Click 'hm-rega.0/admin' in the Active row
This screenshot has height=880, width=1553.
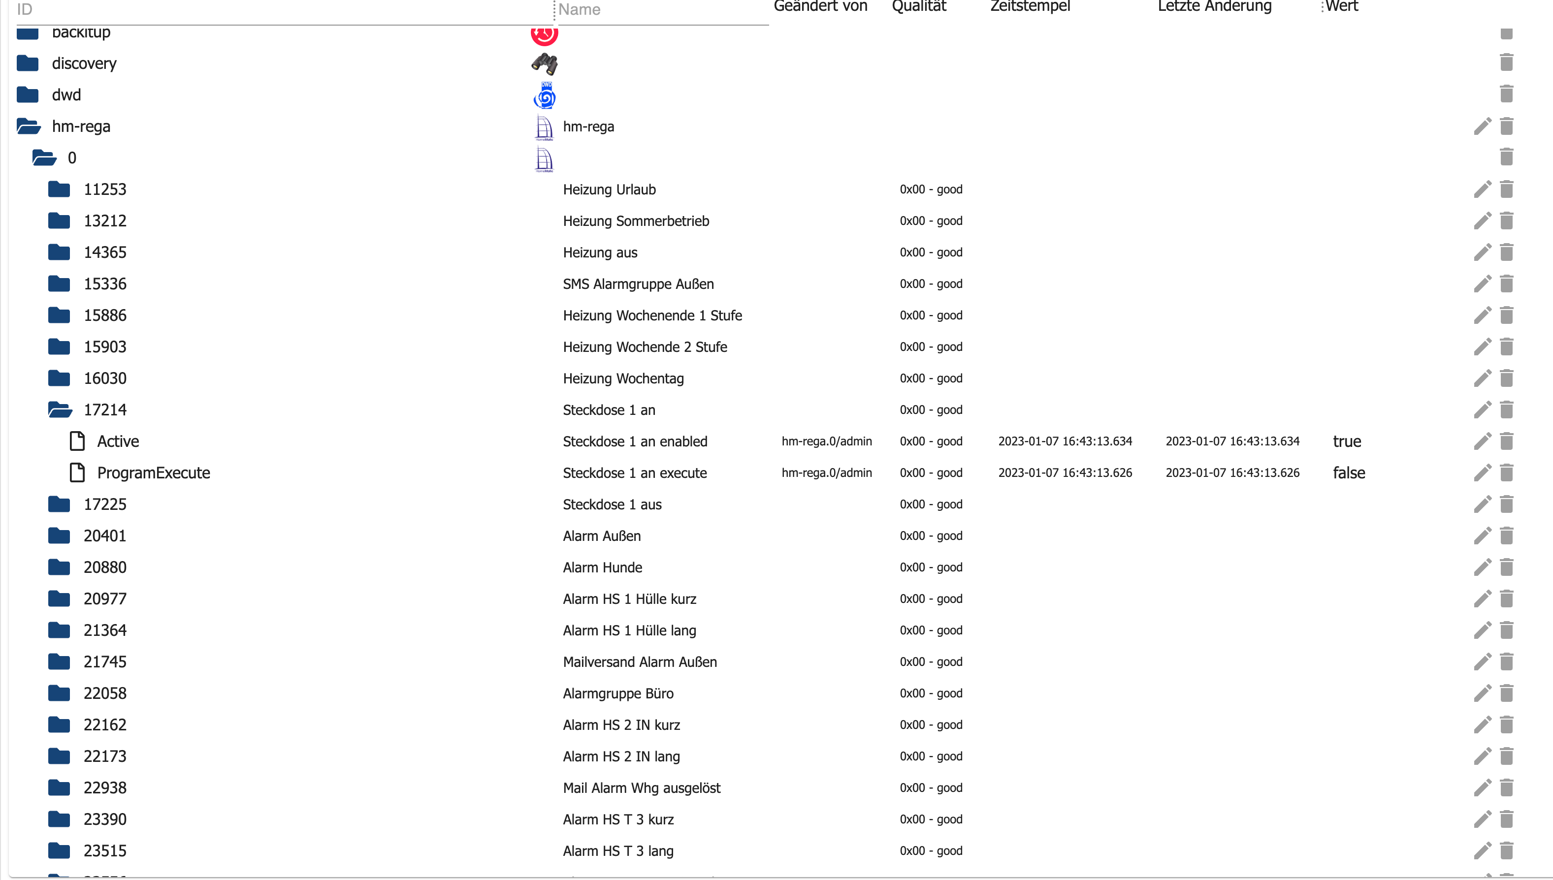[x=826, y=441]
